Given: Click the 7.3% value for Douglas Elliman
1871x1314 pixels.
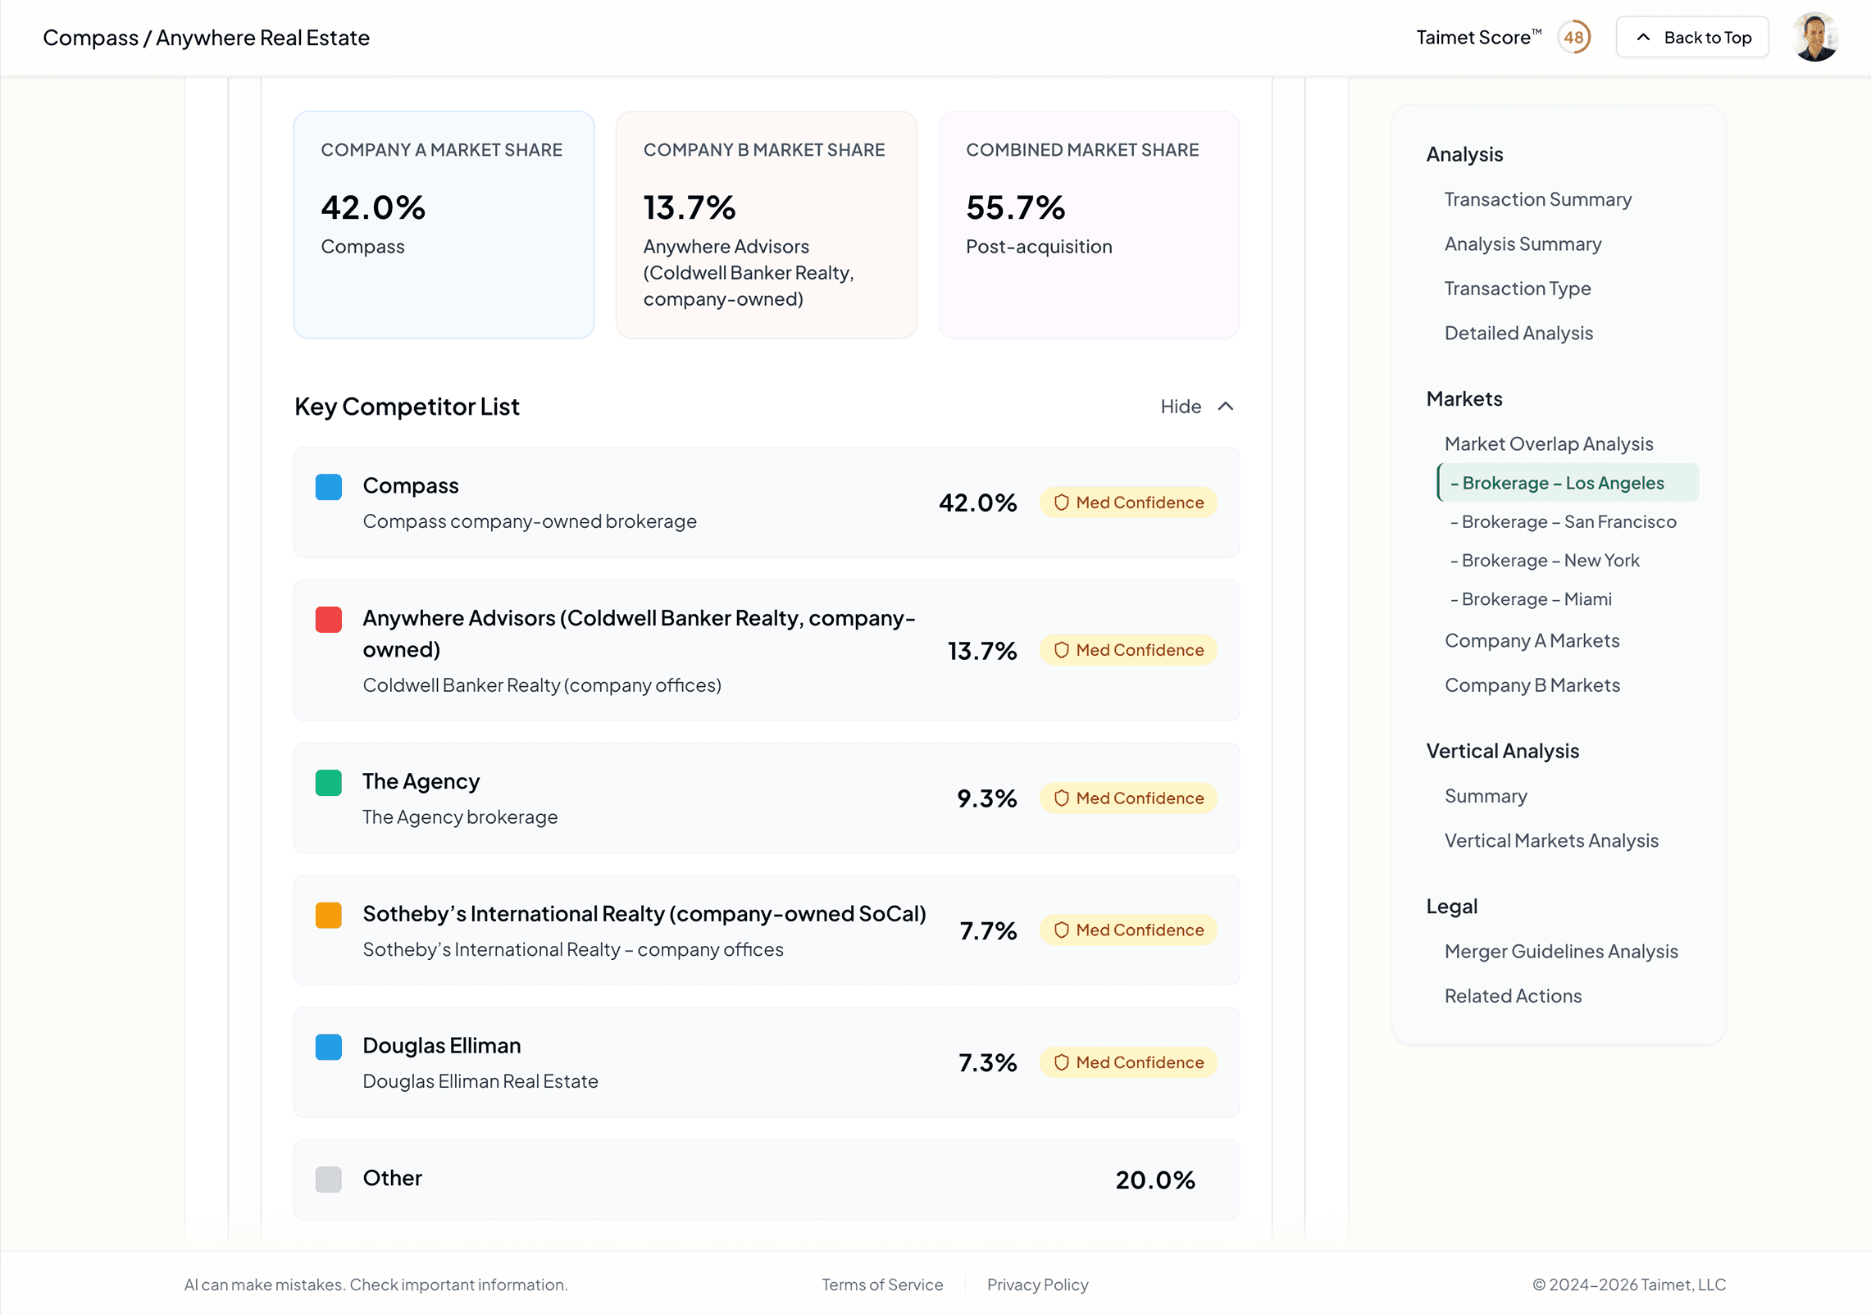Looking at the screenshot, I should click(987, 1062).
